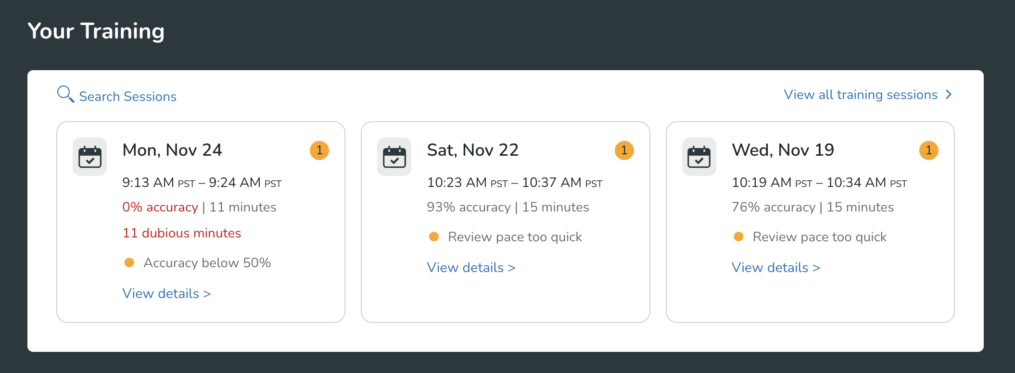Viewport: 1015px width, 373px height.
Task: Select the Sat, Nov 22 session title
Action: pos(472,150)
